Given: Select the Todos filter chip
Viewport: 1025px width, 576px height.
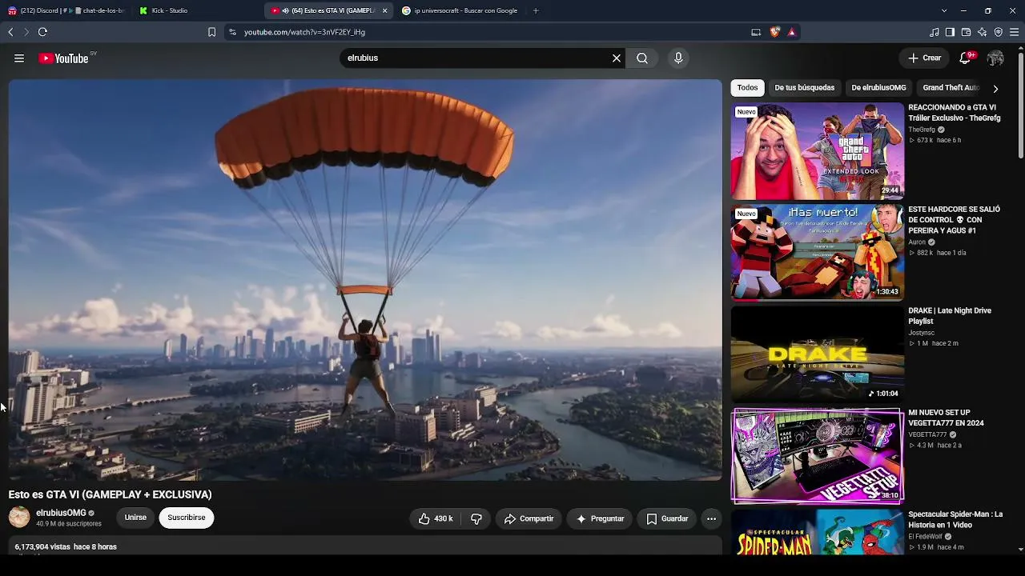Looking at the screenshot, I should pos(748,88).
